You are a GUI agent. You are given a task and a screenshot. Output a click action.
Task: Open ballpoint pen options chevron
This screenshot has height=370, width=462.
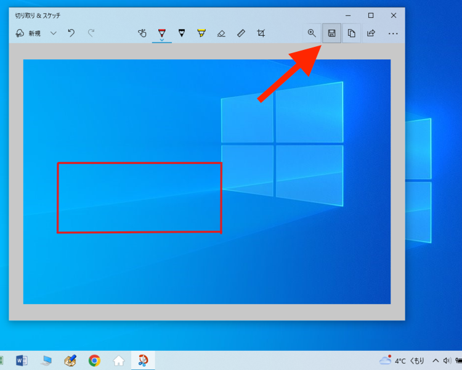tap(162, 39)
